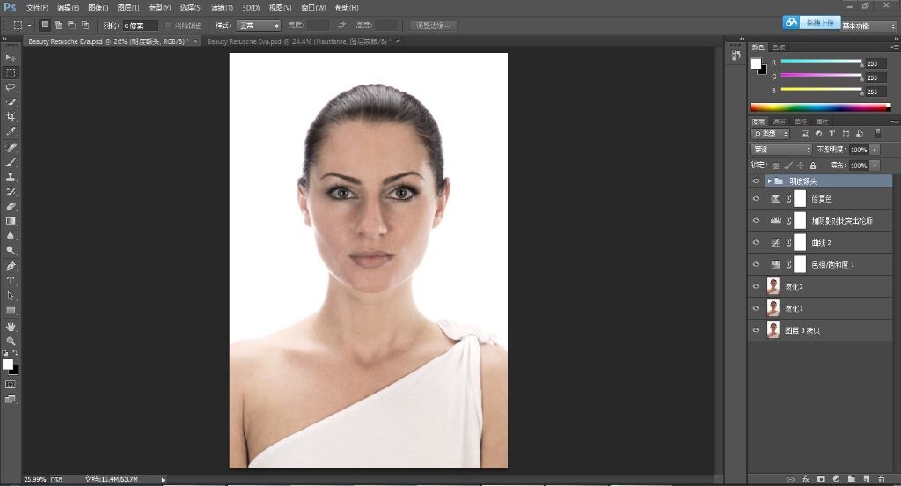Image resolution: width=901 pixels, height=486 pixels.
Task: Click the layer style fx icon
Action: [x=806, y=479]
